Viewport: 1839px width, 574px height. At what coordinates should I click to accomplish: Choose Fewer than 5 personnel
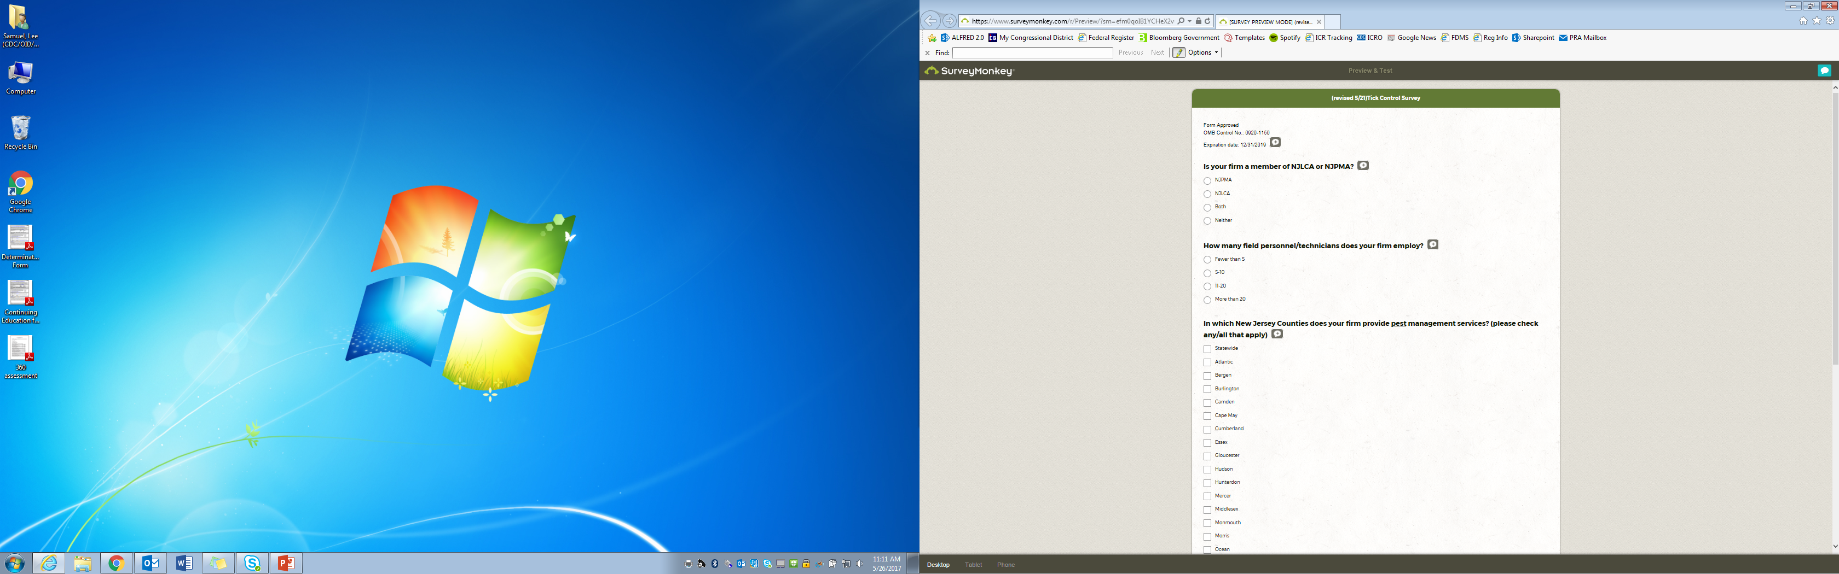tap(1207, 260)
